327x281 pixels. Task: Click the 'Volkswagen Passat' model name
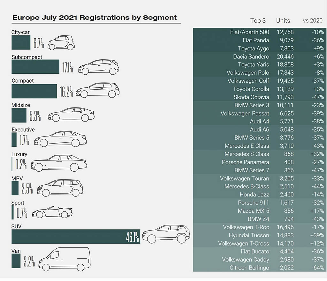pyautogui.click(x=245, y=113)
